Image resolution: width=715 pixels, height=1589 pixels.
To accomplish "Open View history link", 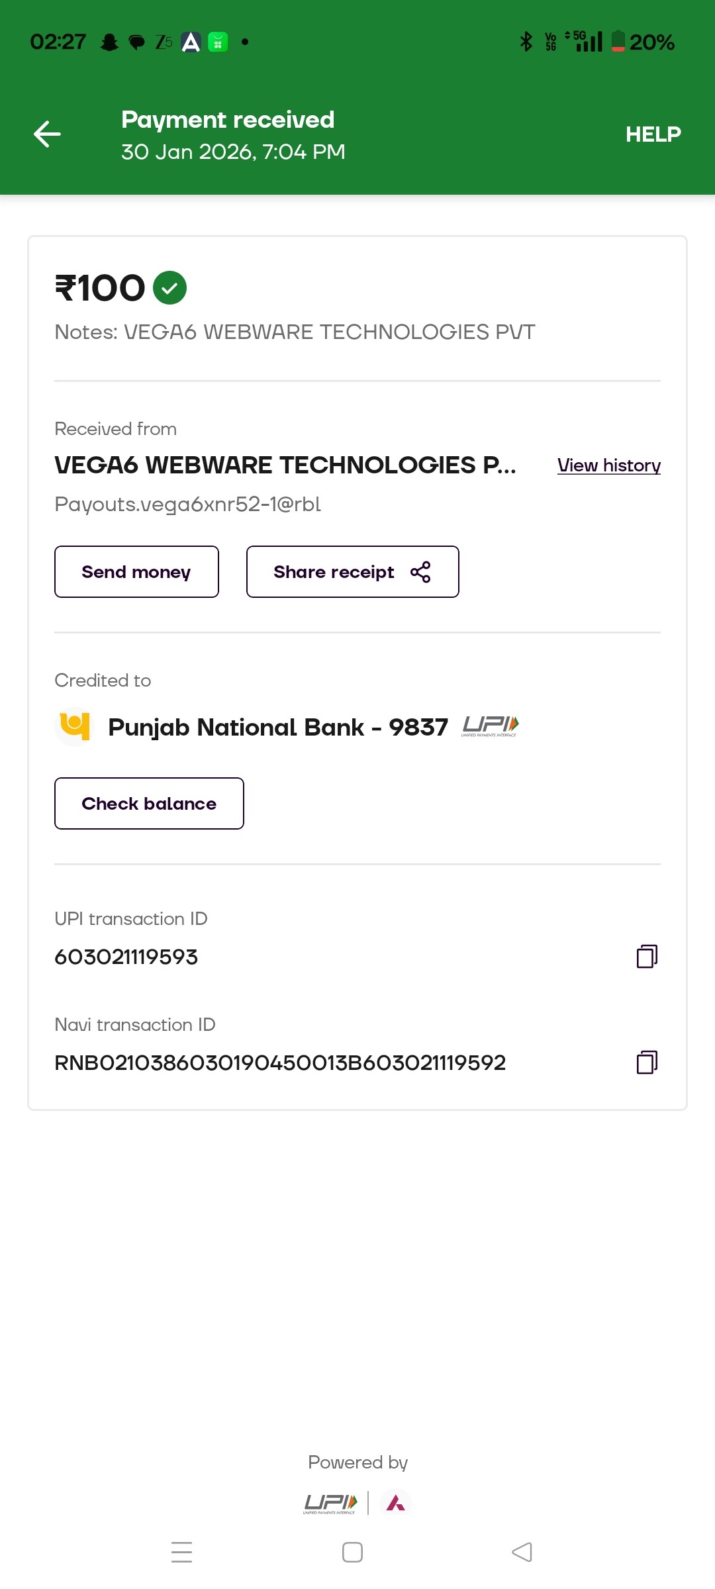I will [x=608, y=465].
